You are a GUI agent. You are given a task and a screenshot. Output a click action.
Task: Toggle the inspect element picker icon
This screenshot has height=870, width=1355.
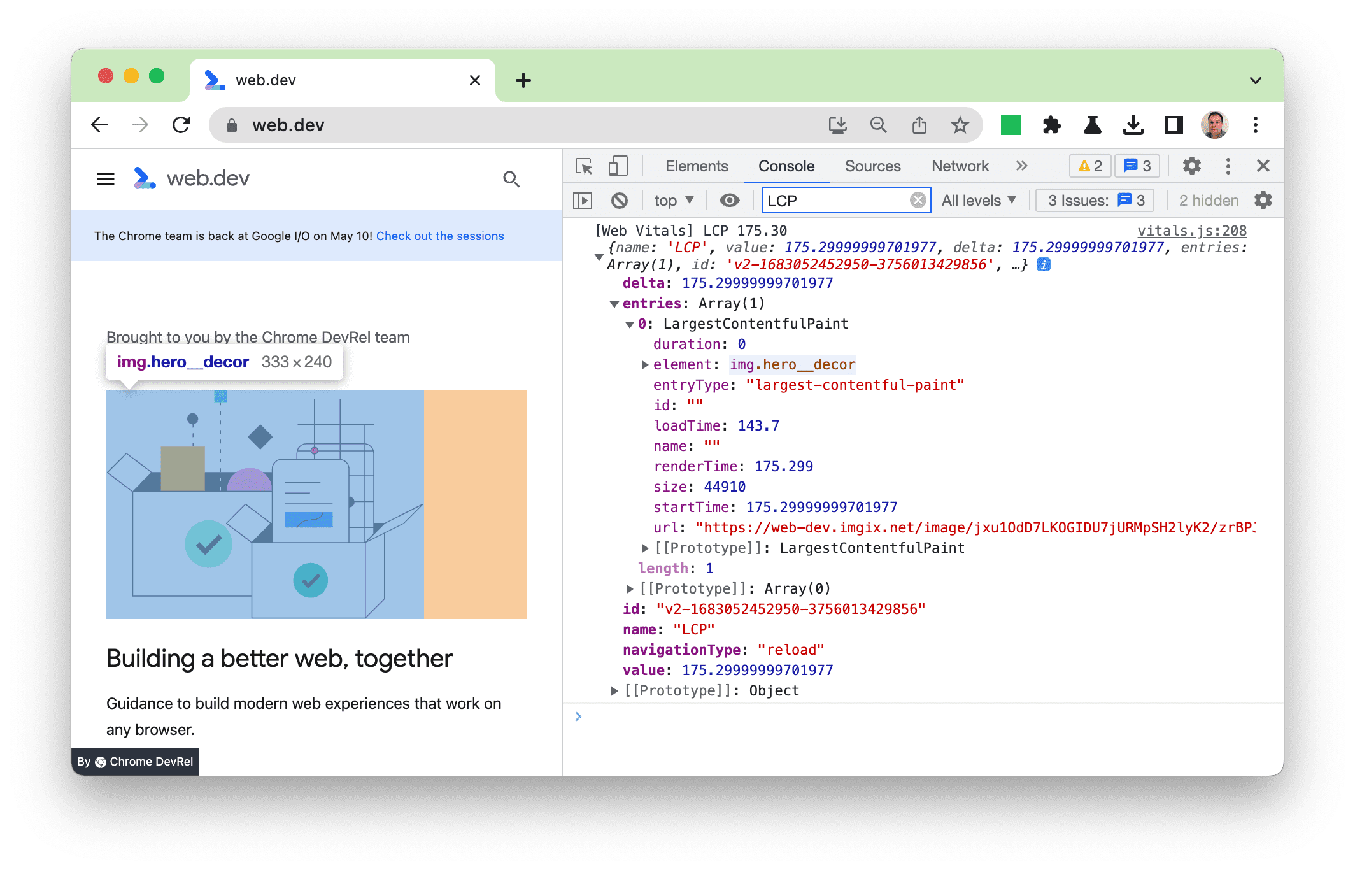pos(584,165)
